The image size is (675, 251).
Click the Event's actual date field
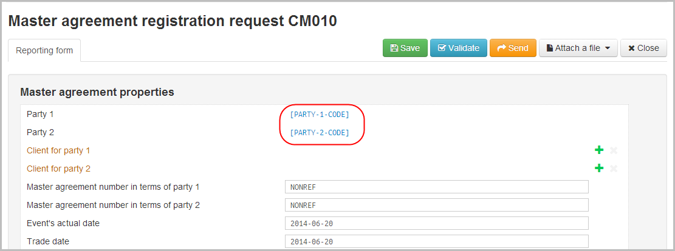(436, 223)
